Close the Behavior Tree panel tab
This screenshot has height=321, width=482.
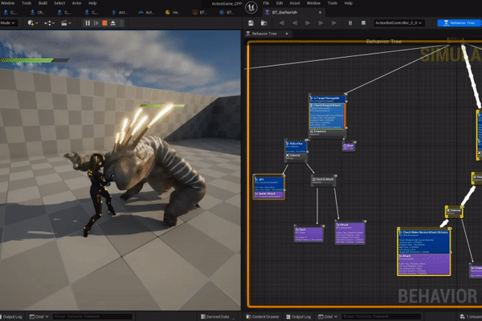click(x=287, y=34)
